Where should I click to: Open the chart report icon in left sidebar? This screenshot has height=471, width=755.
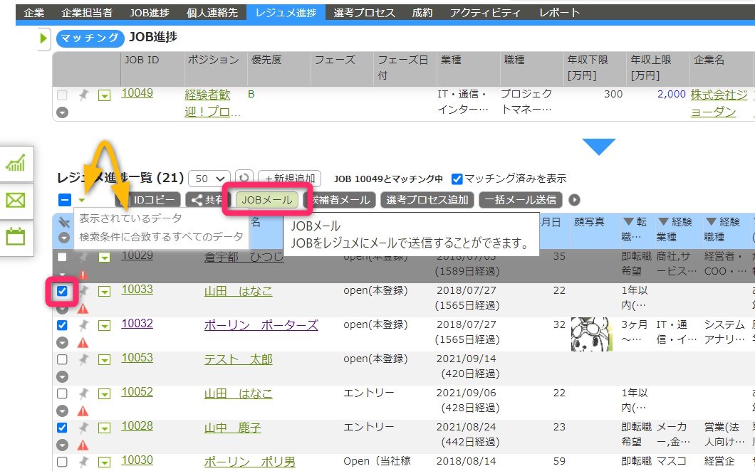click(x=15, y=164)
